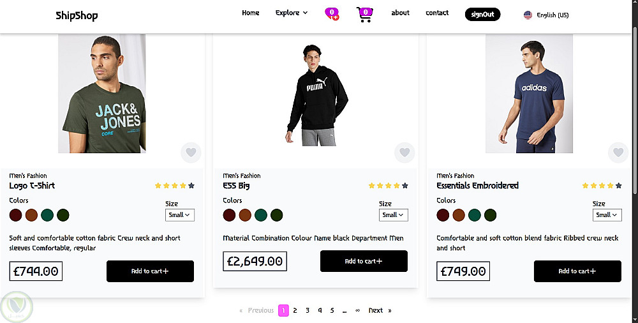Click the Next page link
The width and height of the screenshot is (638, 323).
(x=376, y=310)
